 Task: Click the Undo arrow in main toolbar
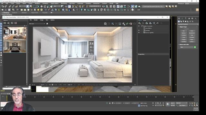tap(3, 6)
